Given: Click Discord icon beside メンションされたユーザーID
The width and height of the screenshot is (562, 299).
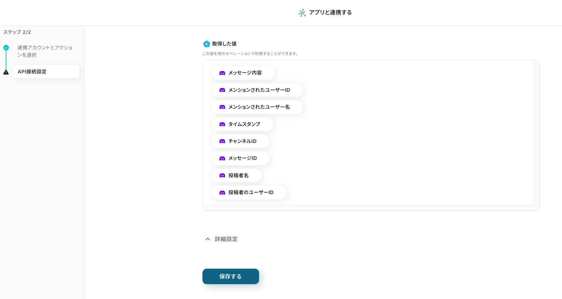Looking at the screenshot, I should pos(222,90).
